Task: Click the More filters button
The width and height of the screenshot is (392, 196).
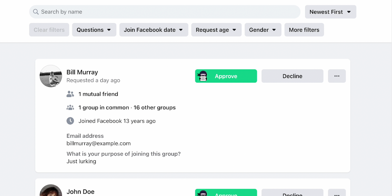Action: 304,30
